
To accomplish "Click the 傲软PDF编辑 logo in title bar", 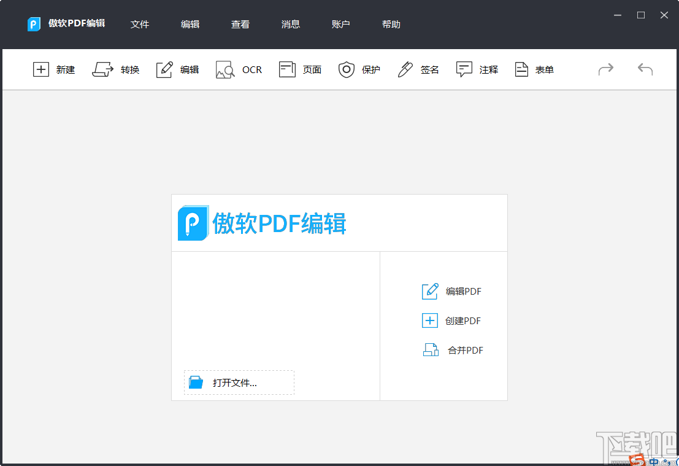I will coord(34,24).
